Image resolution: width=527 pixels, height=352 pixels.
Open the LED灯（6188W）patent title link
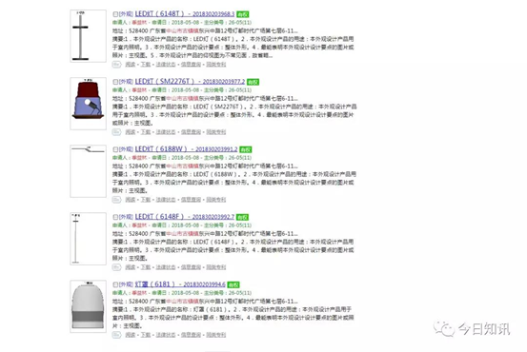pyautogui.click(x=186, y=149)
